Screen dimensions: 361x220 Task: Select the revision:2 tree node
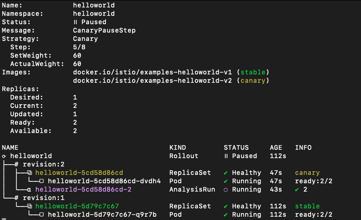coord(40,164)
